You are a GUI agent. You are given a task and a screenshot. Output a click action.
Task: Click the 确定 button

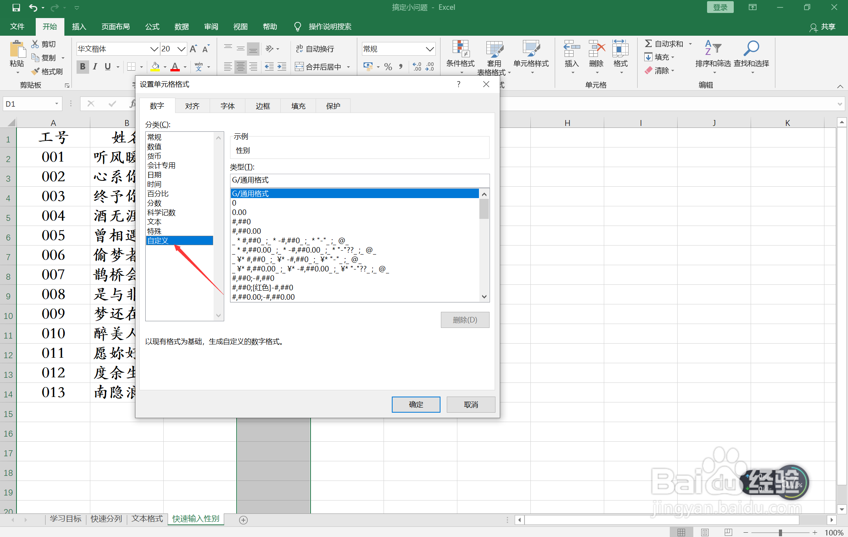coord(416,404)
